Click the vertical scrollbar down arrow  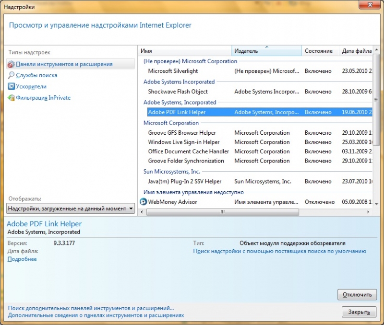coord(376,204)
